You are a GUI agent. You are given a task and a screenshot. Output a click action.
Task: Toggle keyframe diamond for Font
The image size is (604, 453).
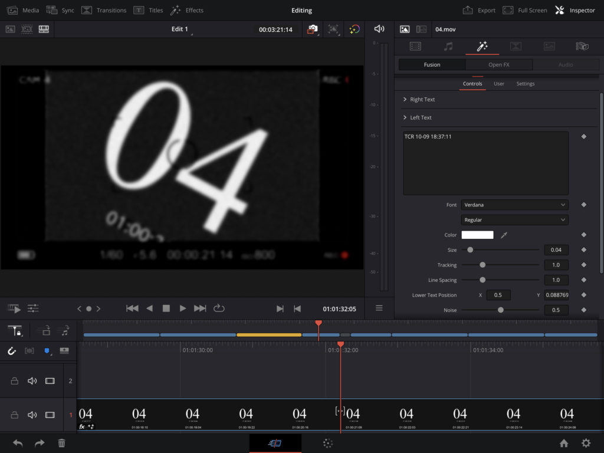click(583, 205)
